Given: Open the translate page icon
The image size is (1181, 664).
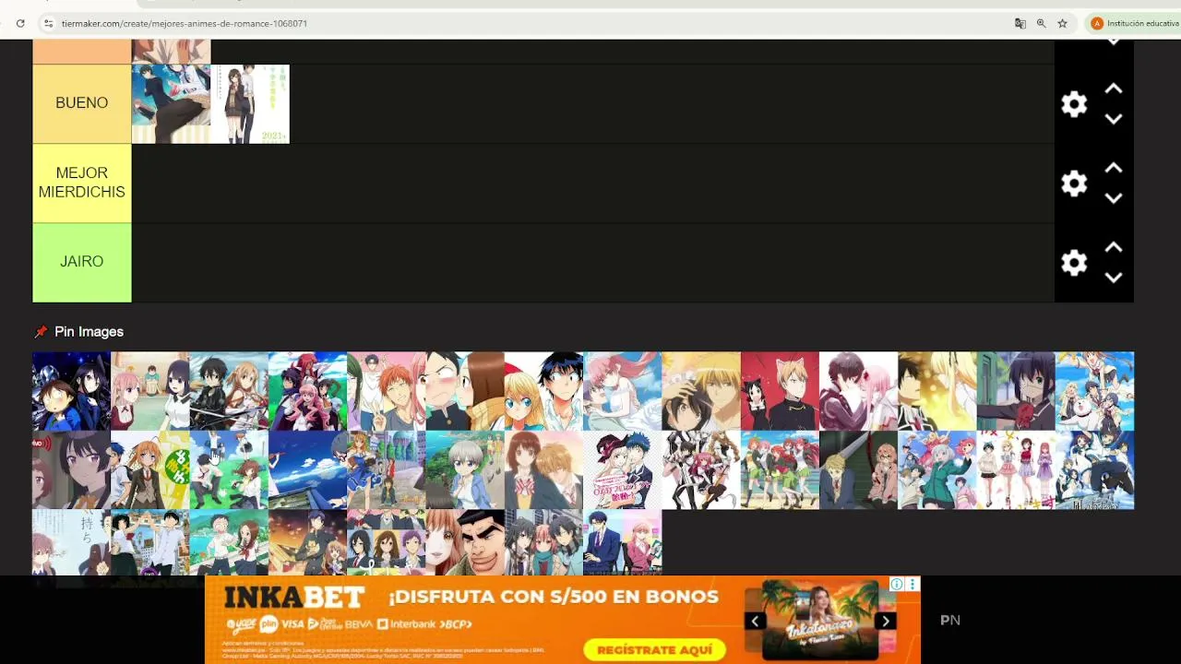Looking at the screenshot, I should pos(1020,23).
